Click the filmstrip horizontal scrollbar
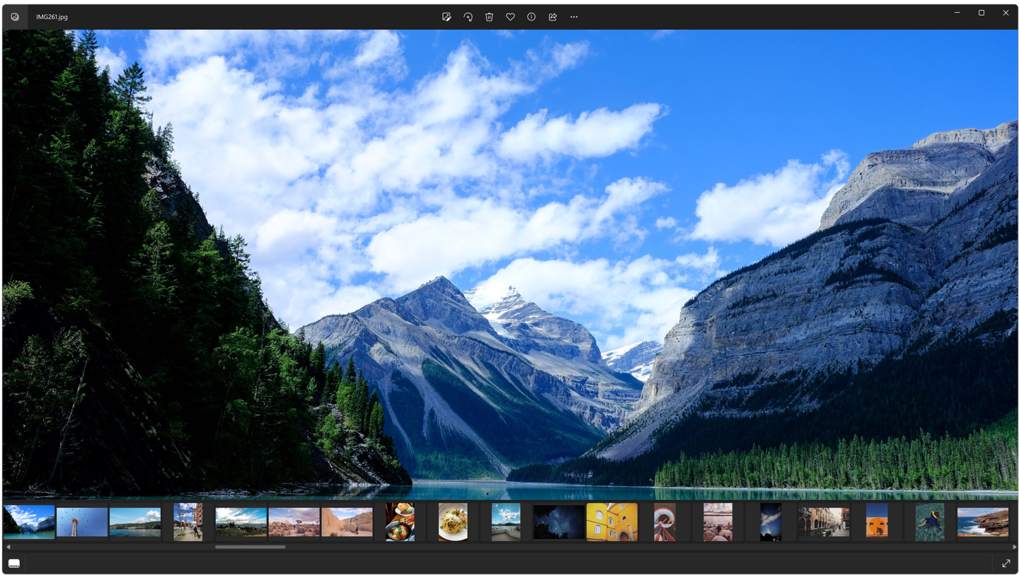The width and height of the screenshot is (1019, 575). pyautogui.click(x=250, y=547)
